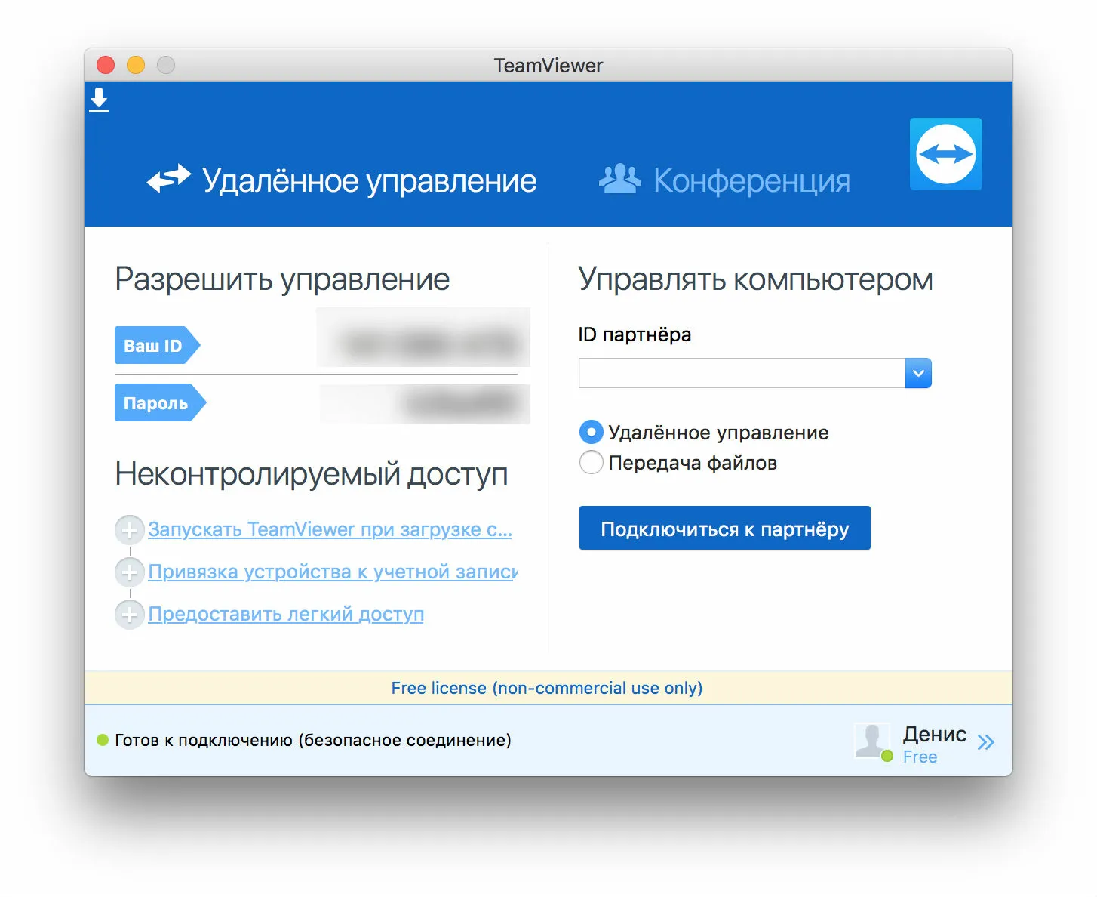Click the plus icon beside Привязка устройства
Screen dimensions: 1097x897
pos(130,572)
